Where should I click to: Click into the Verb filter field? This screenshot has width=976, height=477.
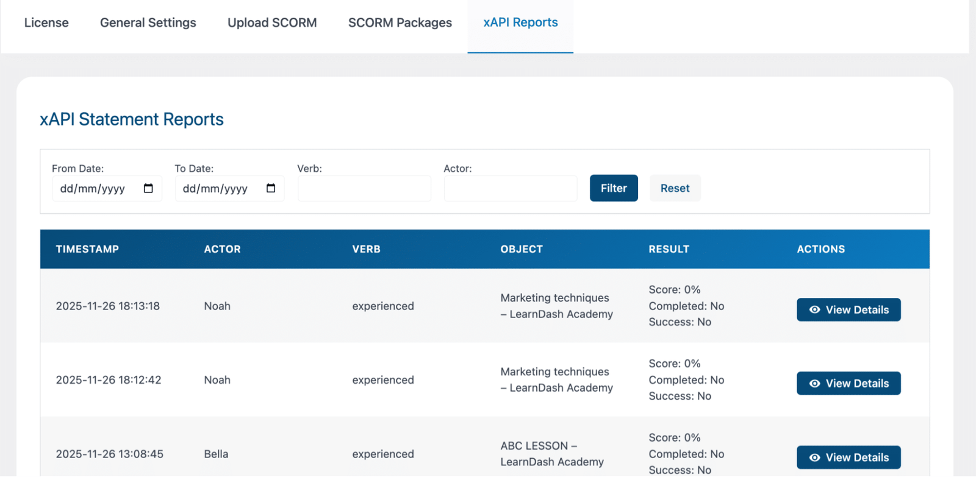click(364, 188)
